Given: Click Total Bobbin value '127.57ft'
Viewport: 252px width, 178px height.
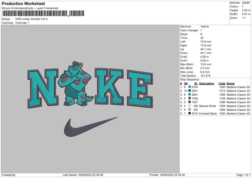Looking at the screenshot, I should click(x=205, y=76).
